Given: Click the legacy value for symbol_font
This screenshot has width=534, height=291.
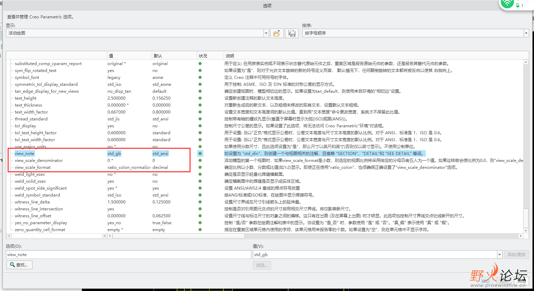Looking at the screenshot, I should click(114, 77).
